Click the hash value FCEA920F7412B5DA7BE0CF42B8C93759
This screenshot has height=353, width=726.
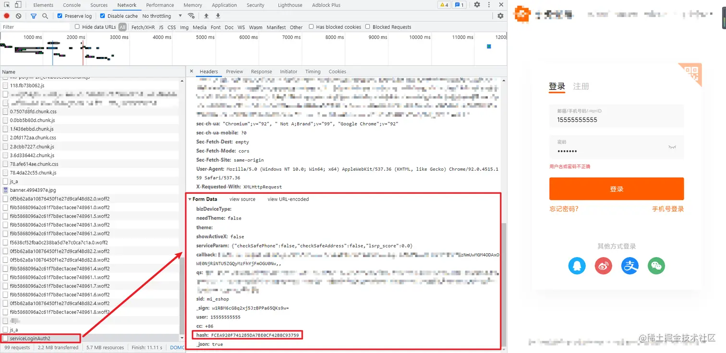click(255, 335)
